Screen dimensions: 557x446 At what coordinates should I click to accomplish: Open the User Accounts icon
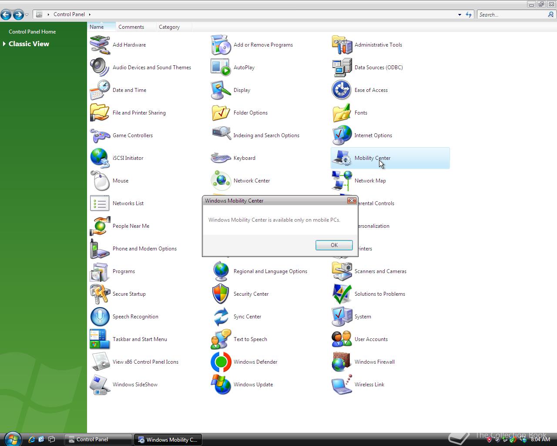click(x=342, y=339)
